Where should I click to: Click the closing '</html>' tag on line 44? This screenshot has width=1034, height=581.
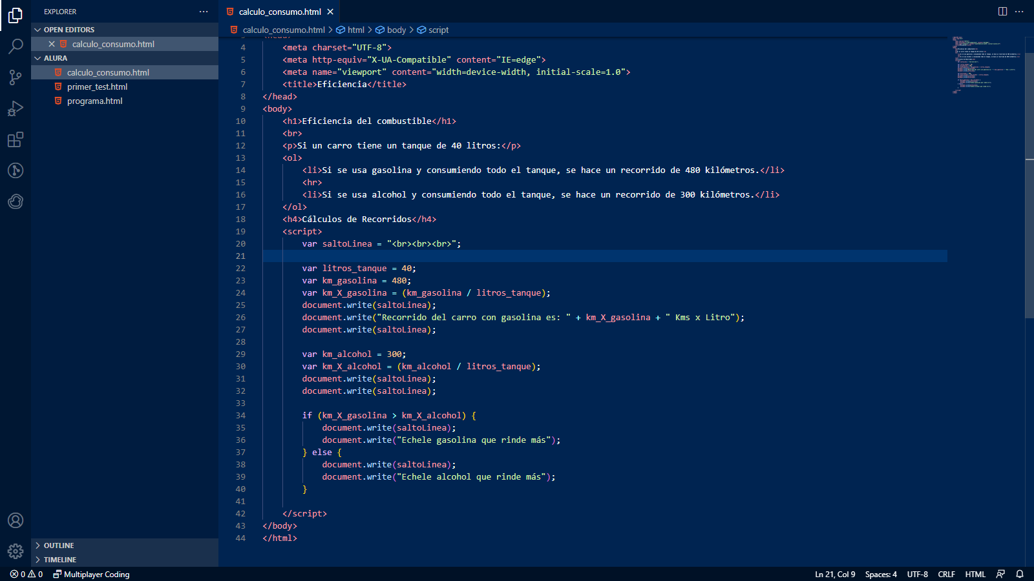pos(280,538)
